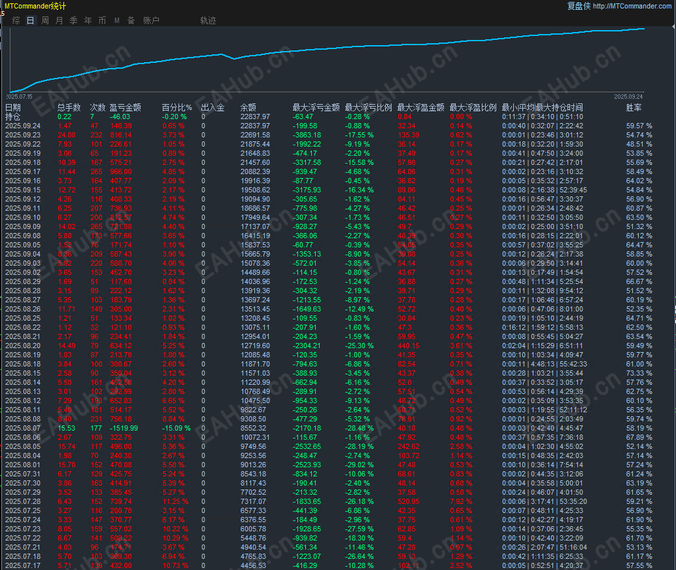Click the 2025.09.17 profit 966.00

tap(121, 171)
